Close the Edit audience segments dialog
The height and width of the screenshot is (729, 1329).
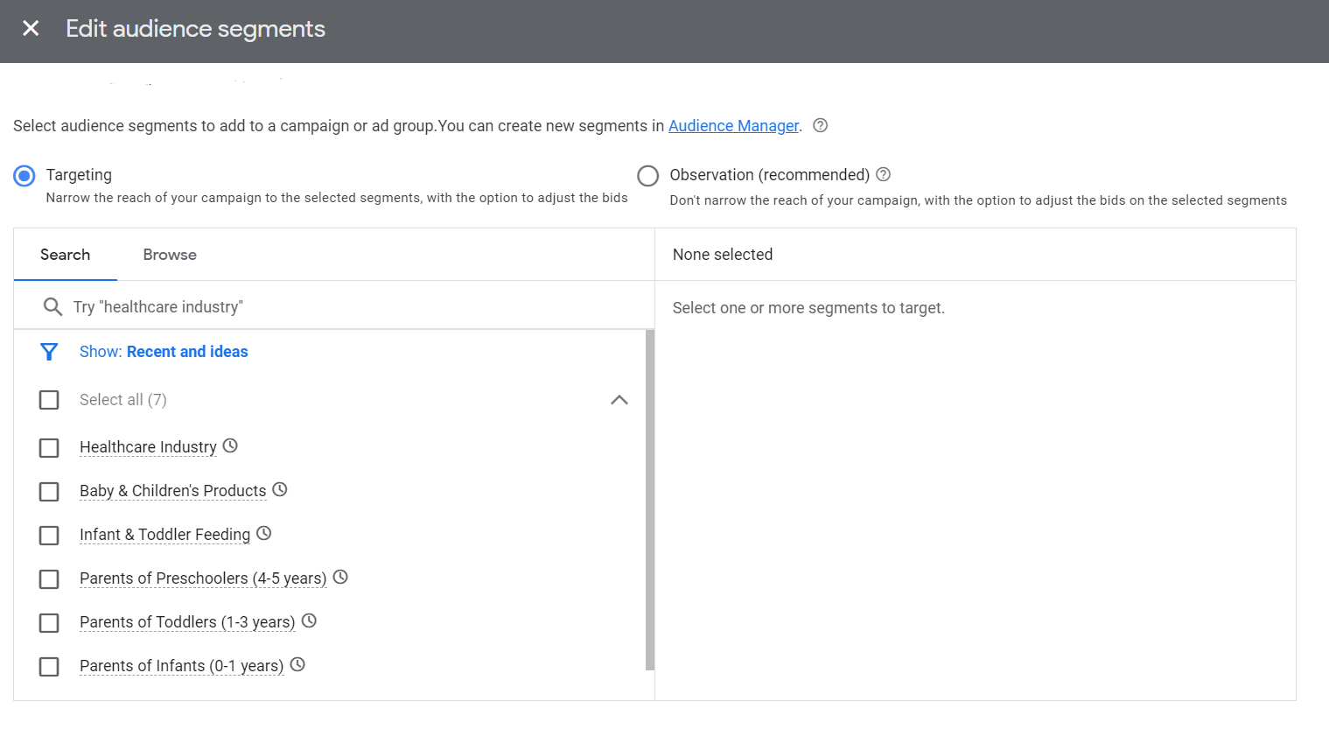(31, 29)
